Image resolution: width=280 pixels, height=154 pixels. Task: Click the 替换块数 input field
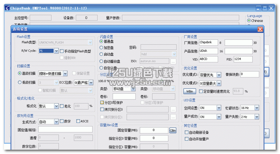249,74
